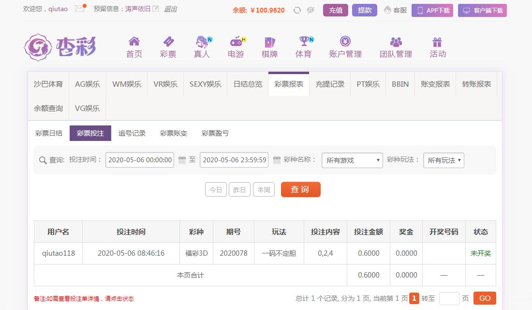This screenshot has height=310, width=532.
Task: Click the edit icon beside reserved info
Action: 155,9
